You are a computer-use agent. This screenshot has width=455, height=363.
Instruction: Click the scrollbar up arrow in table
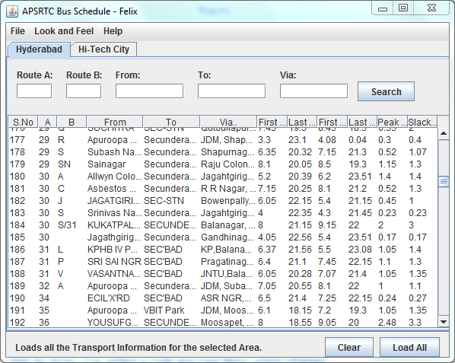point(444,133)
